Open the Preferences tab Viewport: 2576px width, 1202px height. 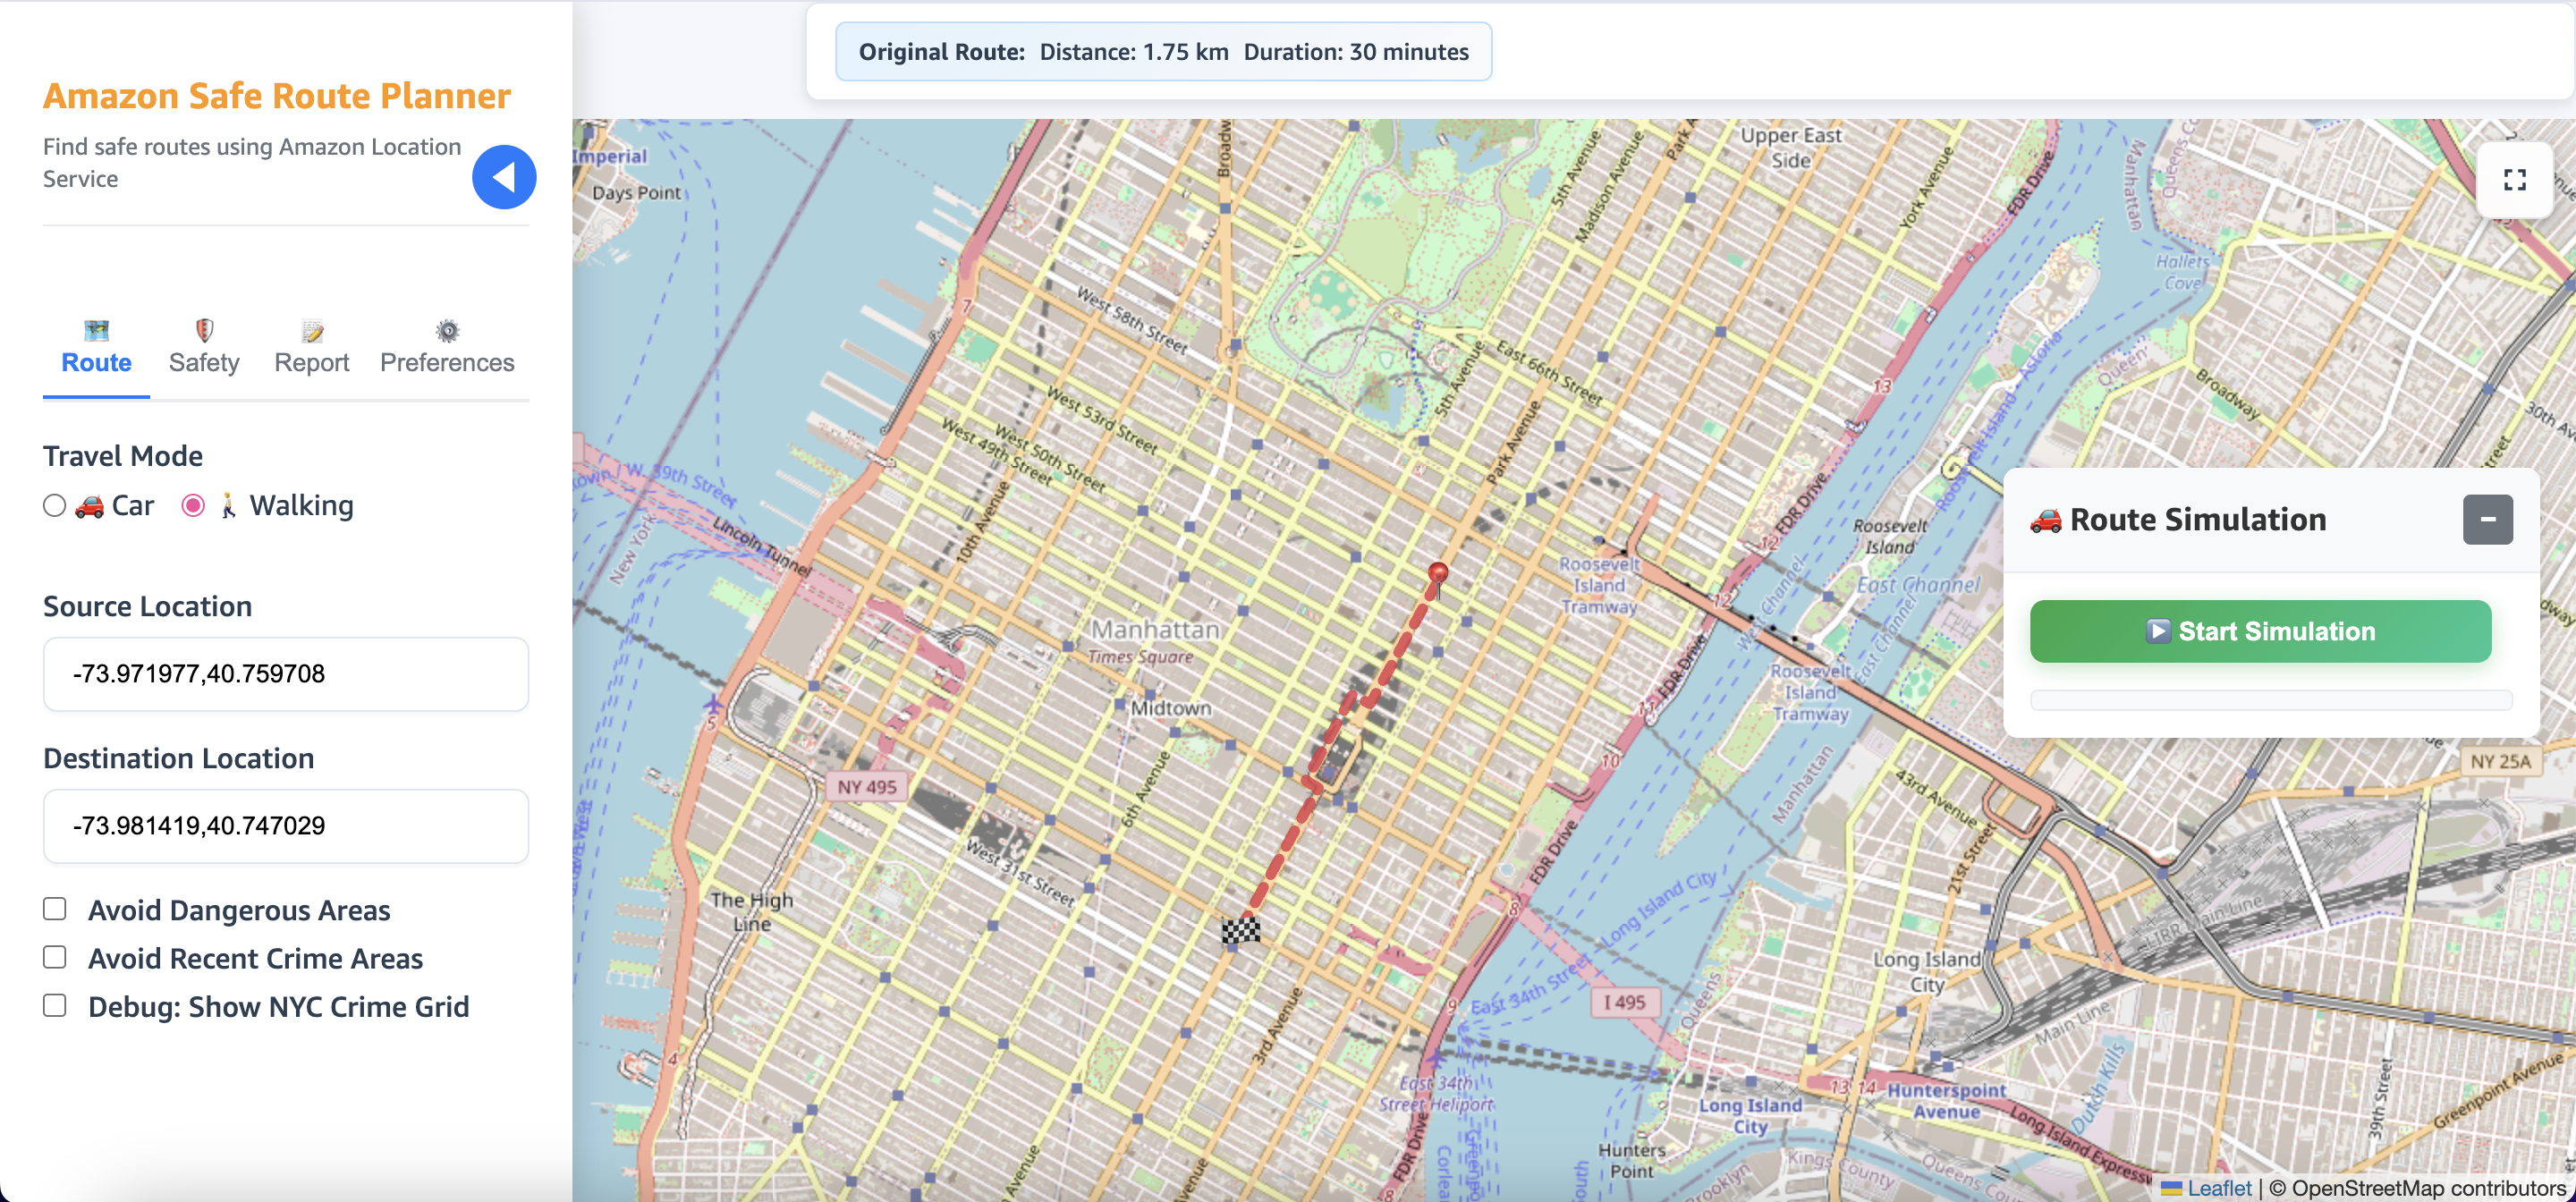pos(447,362)
